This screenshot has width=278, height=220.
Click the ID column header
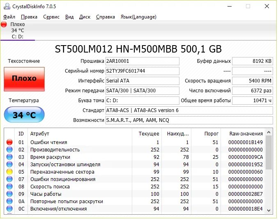21,133
